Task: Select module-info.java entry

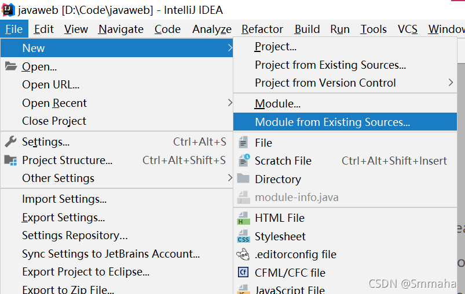Action: 345,197
